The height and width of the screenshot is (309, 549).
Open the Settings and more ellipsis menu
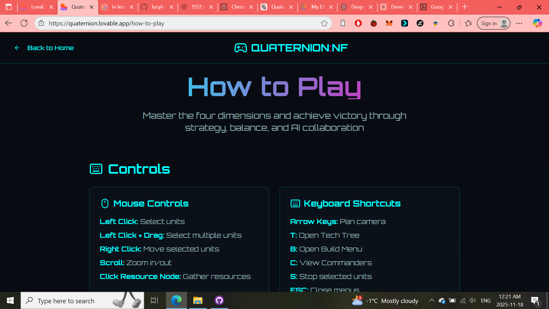point(519,23)
